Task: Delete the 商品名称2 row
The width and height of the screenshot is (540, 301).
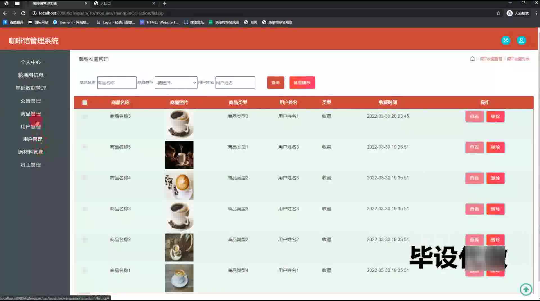Action: pyautogui.click(x=495, y=240)
